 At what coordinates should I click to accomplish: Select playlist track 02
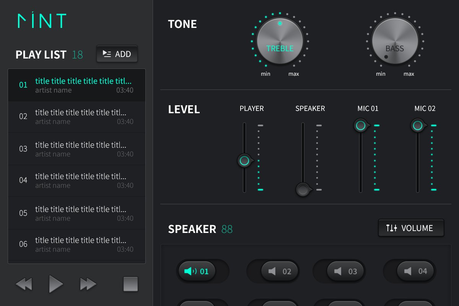coord(76,117)
